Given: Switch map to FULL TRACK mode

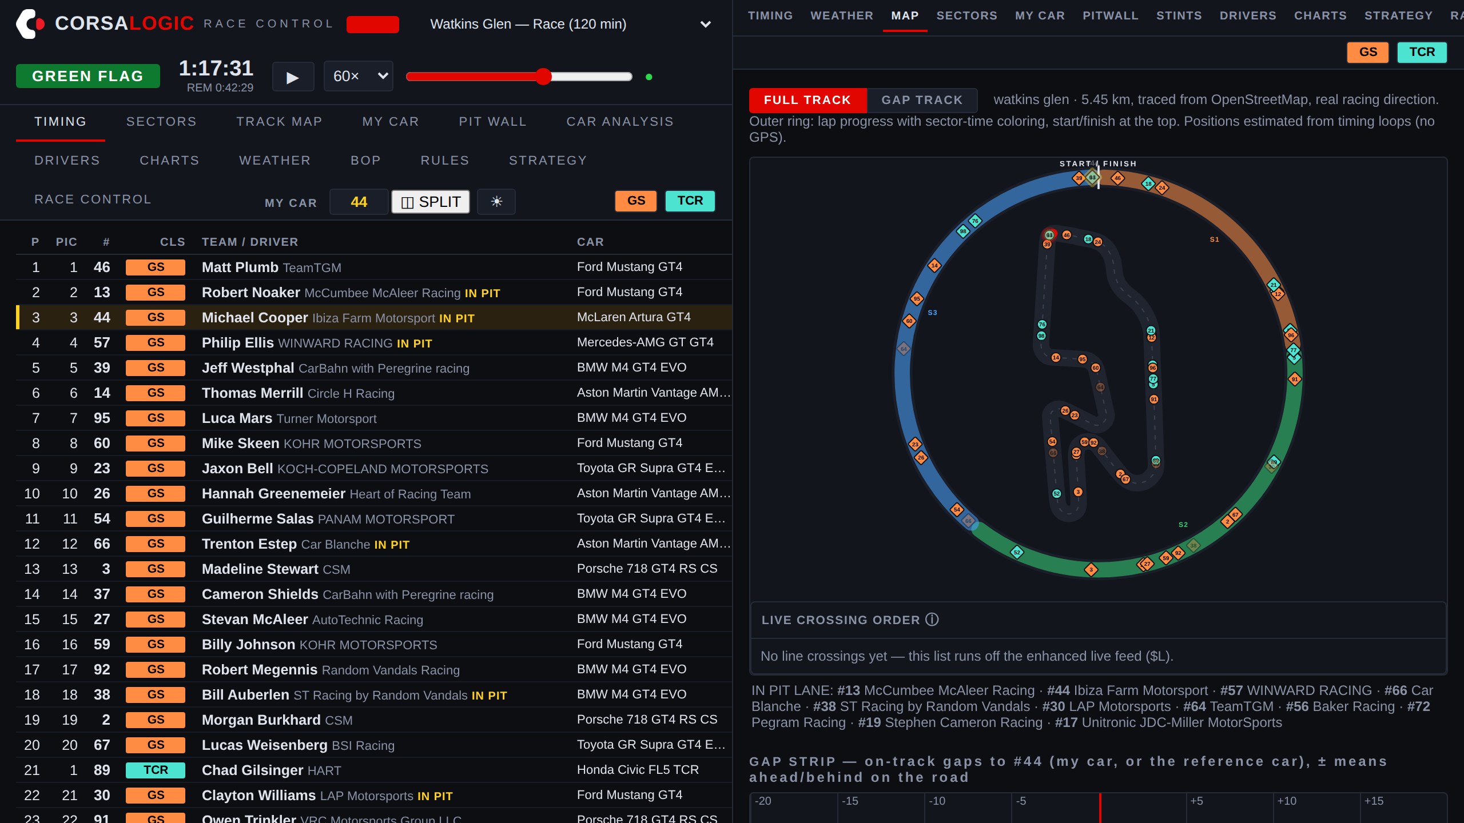Looking at the screenshot, I should click(807, 100).
